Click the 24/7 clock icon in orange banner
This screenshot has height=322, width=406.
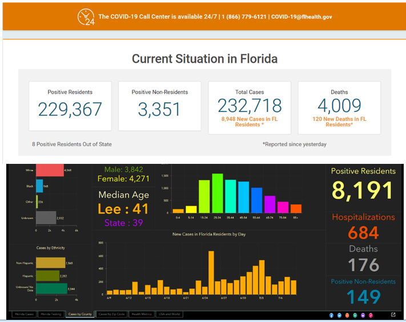click(x=86, y=17)
